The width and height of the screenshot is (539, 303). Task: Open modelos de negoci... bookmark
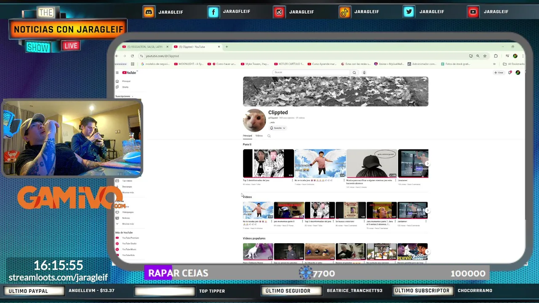pos(155,64)
